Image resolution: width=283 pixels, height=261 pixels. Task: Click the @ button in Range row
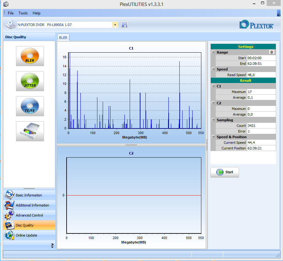click(272, 52)
